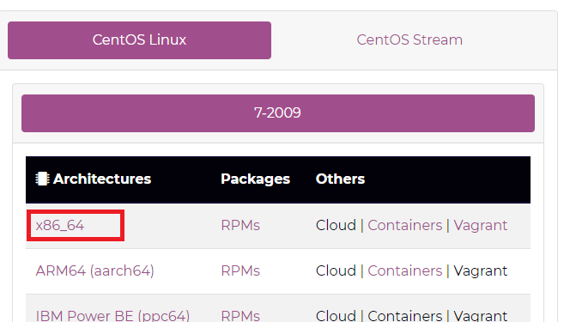This screenshot has height=322, width=564.
Task: Open RPMs link in IBM Power BE row
Action: (x=240, y=316)
